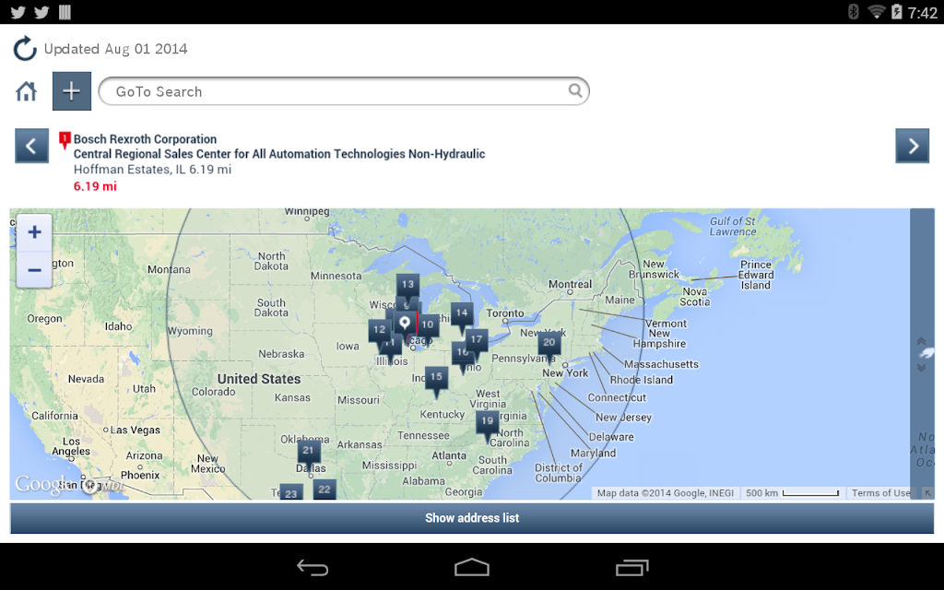Screen dimensions: 944x590
Task: Select map marker 15
Action: click(x=436, y=379)
